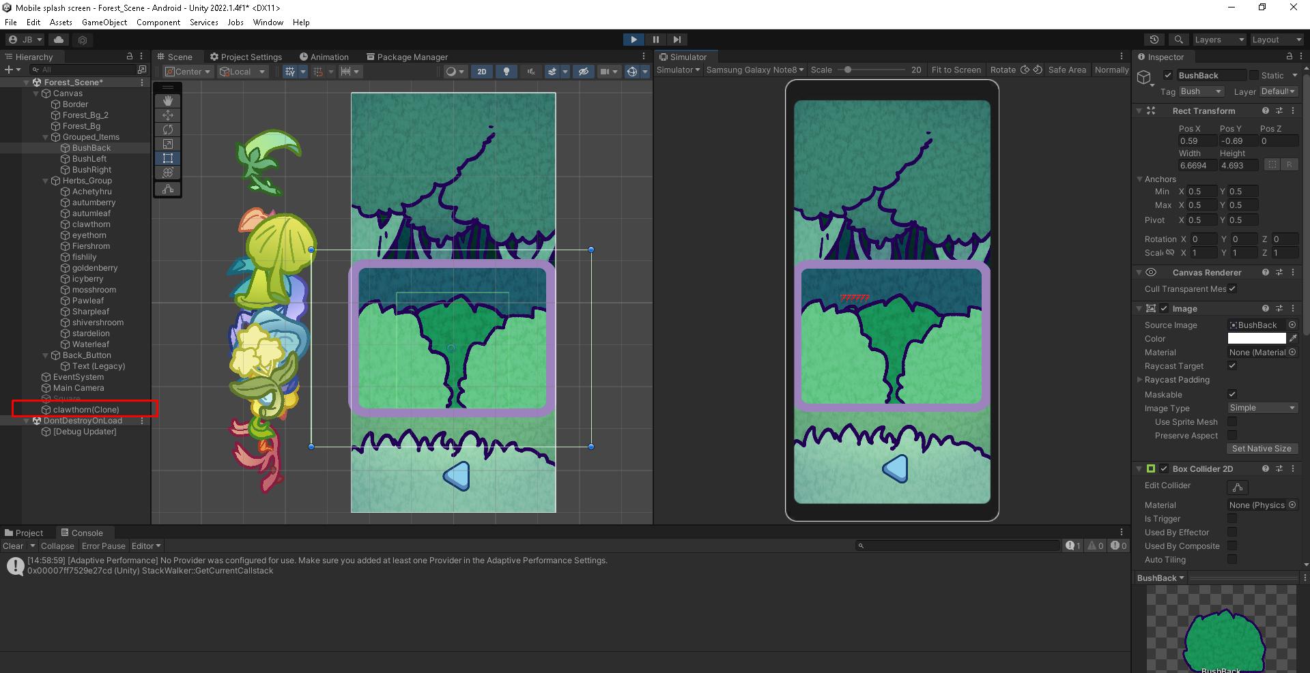Open the Samsung Galaxy Note8 device dropdown

(x=755, y=70)
